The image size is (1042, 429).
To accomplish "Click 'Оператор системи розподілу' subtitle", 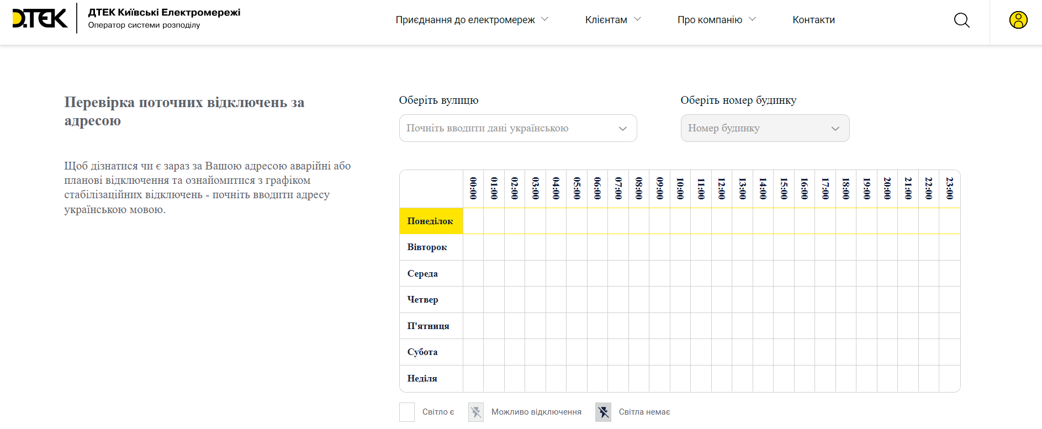I will [x=144, y=25].
